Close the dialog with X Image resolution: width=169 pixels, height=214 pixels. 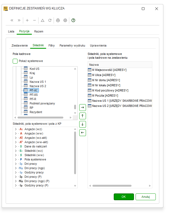(x=157, y=9)
